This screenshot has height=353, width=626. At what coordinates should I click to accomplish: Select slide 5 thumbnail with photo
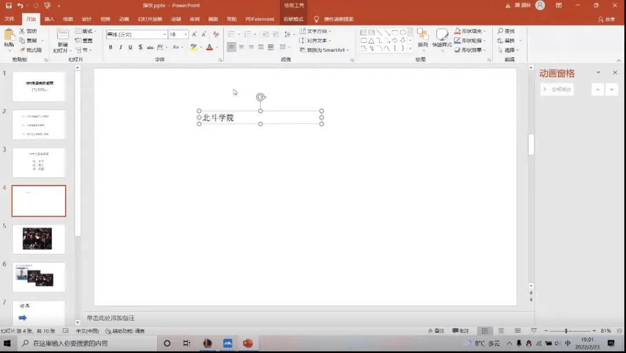coord(39,238)
